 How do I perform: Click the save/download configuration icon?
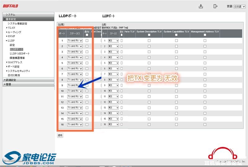click(201, 6)
